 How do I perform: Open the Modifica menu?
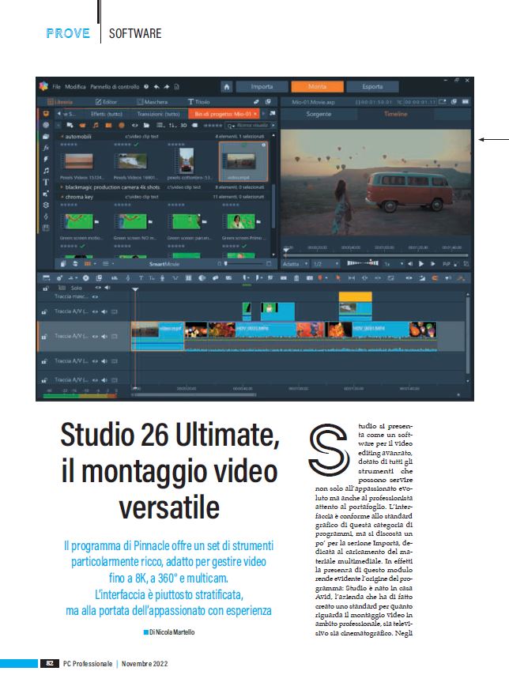75,87
